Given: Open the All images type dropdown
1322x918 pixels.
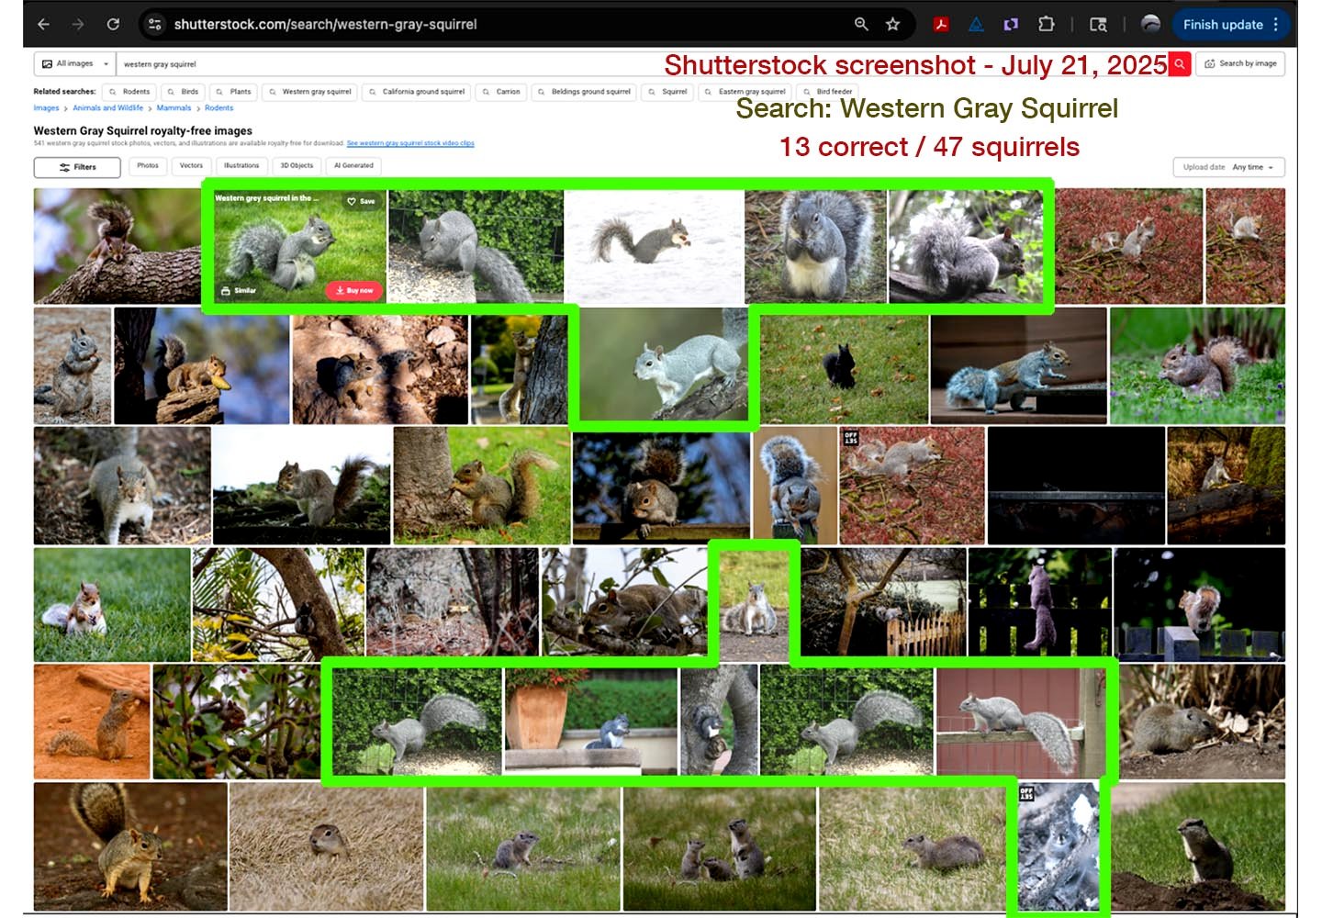Looking at the screenshot, I should pyautogui.click(x=75, y=64).
